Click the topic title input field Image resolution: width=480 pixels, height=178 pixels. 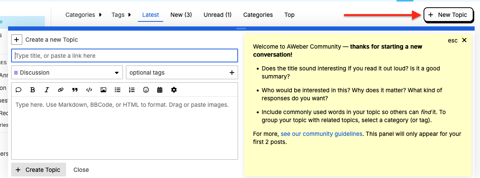pyautogui.click(x=125, y=56)
